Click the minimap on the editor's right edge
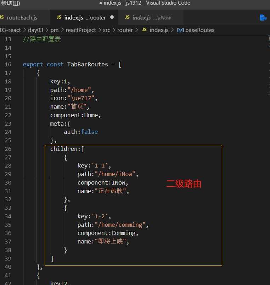Image resolution: width=270 pixels, height=285 pixels. [x=269, y=65]
